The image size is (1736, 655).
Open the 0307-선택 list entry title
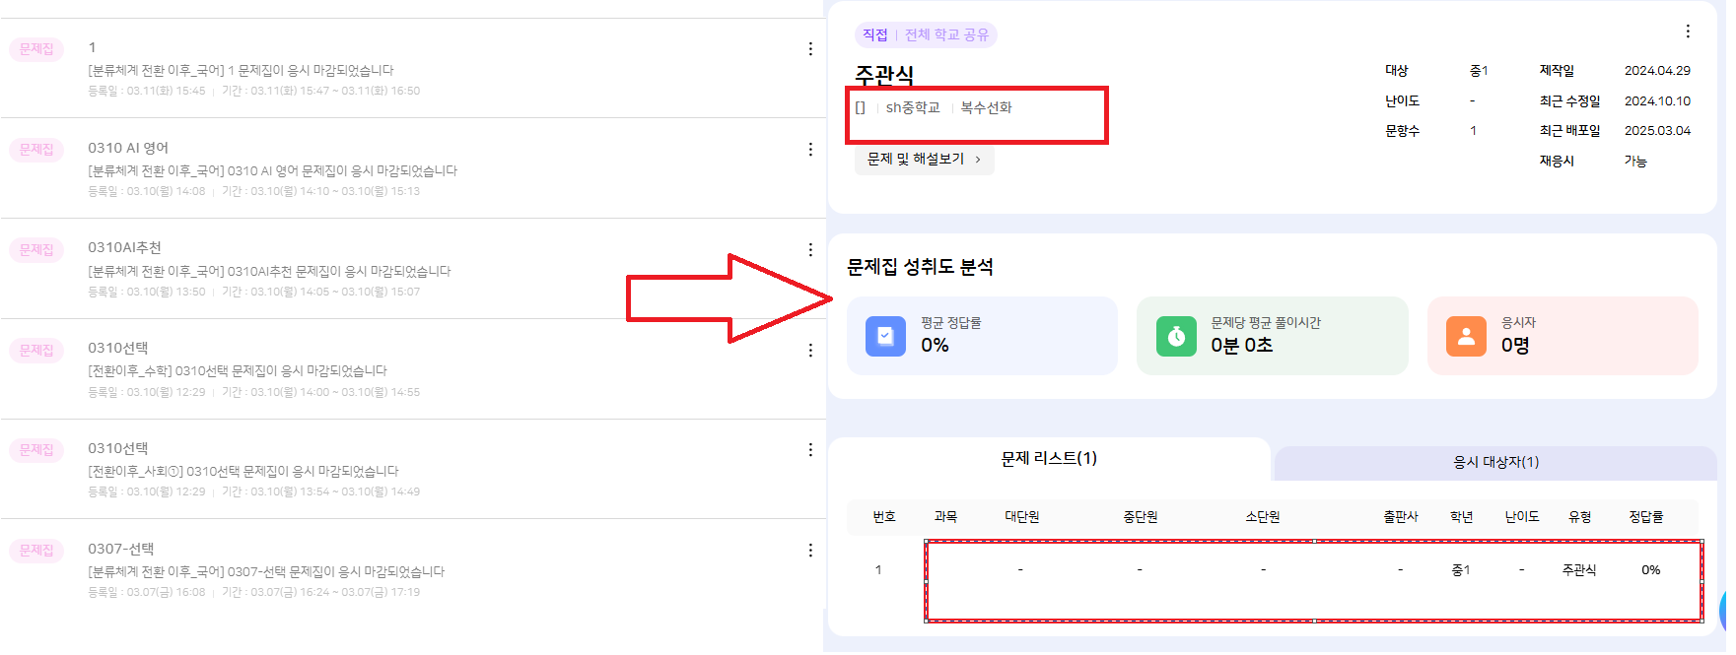point(121,549)
